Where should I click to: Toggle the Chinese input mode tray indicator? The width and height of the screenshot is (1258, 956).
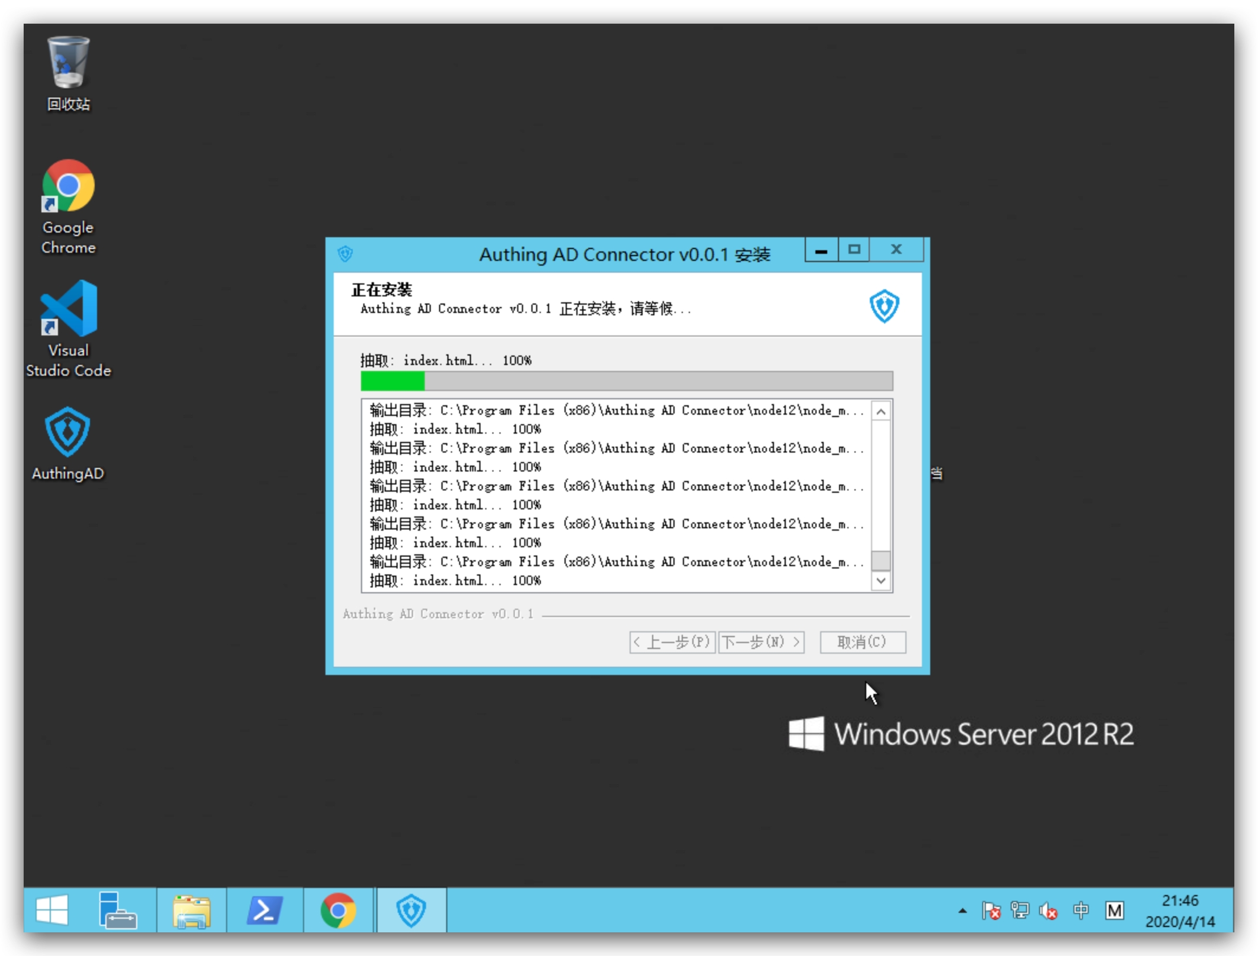tap(1080, 910)
